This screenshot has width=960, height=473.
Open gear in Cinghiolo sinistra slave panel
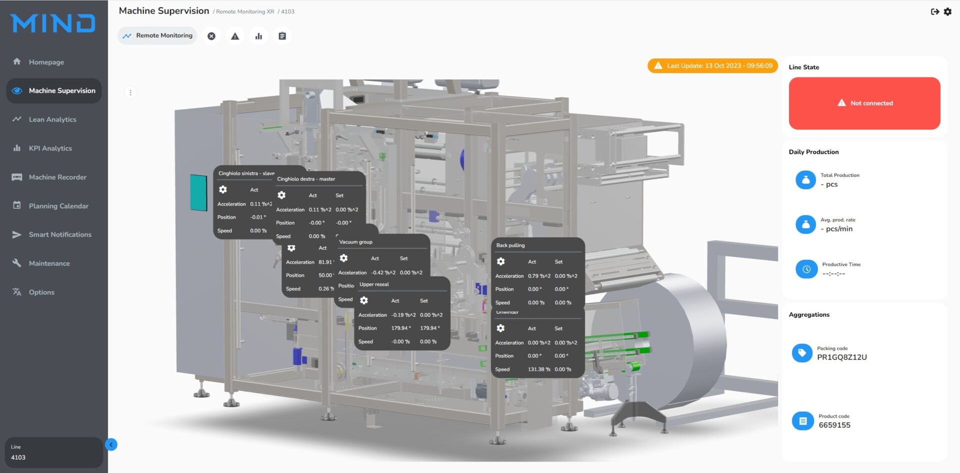[223, 190]
